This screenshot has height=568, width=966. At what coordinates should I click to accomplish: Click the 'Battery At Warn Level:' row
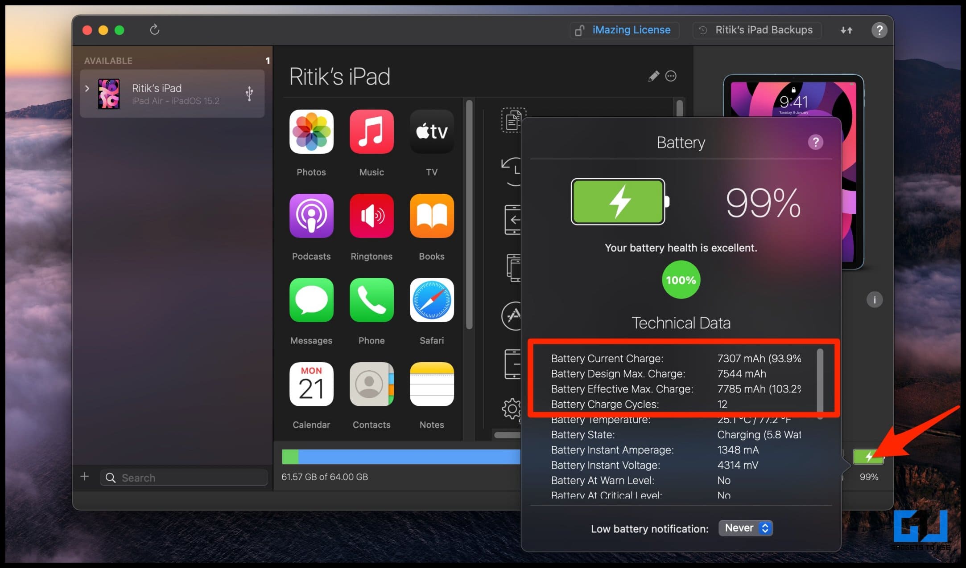[676, 480]
